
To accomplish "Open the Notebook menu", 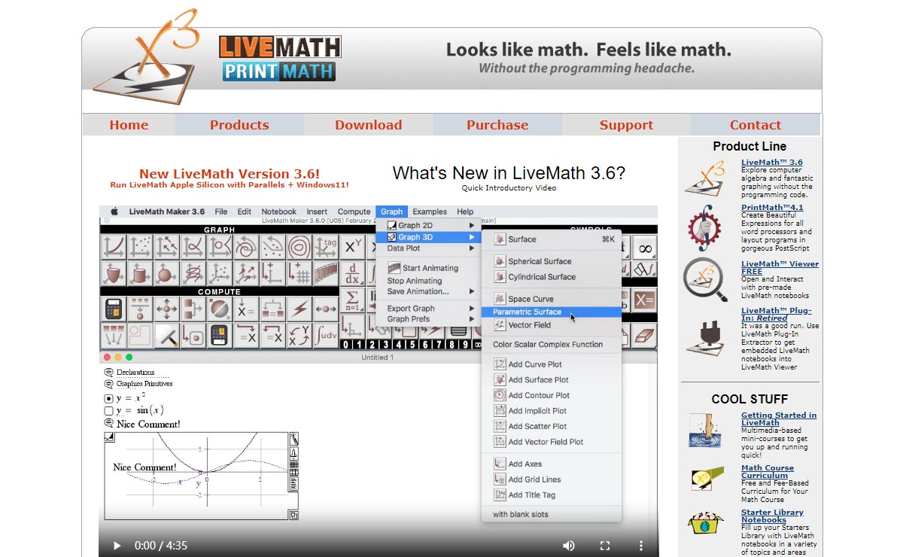I will pyautogui.click(x=278, y=212).
